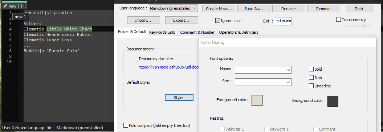This screenshot has height=132, width=383.
Task: Click line number 9 in the margin
Action: click(x=10, y=56)
